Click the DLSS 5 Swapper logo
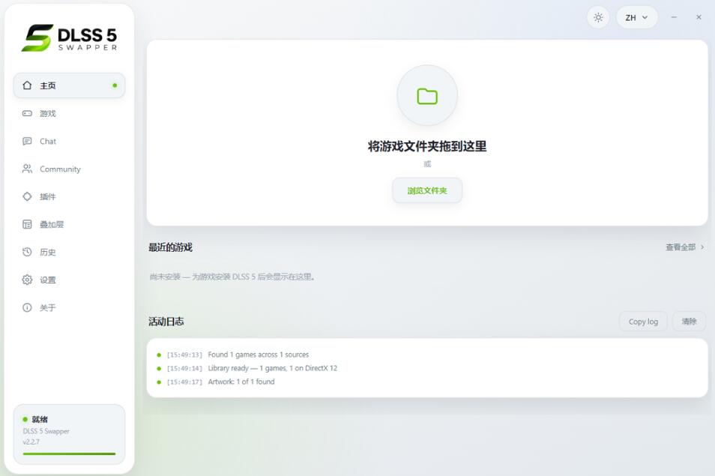This screenshot has height=476, width=715. pyautogui.click(x=69, y=37)
